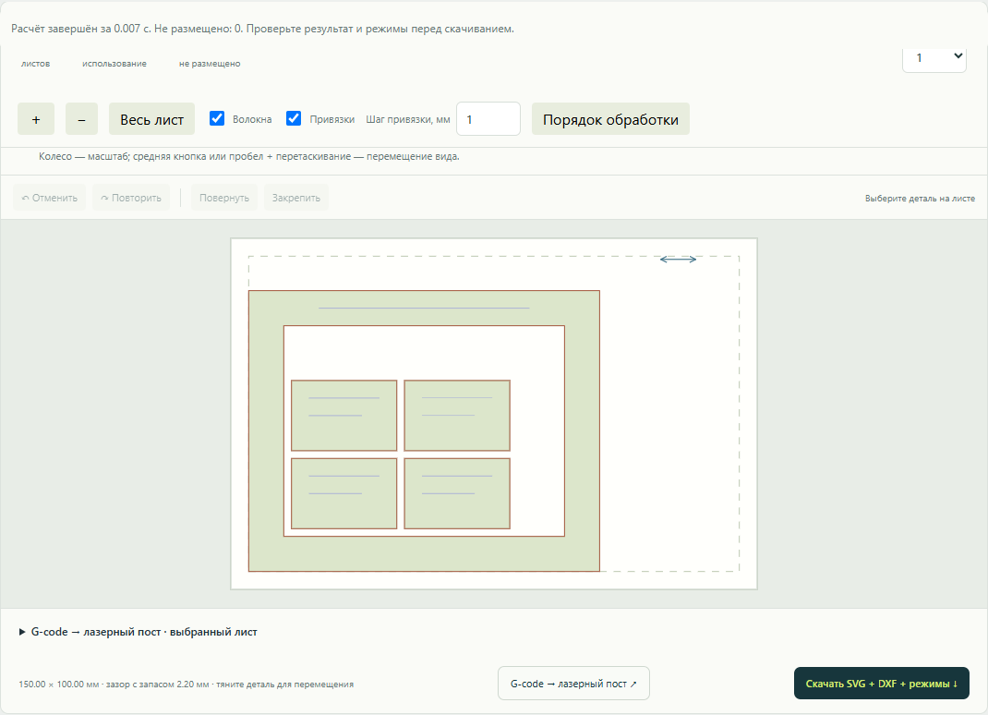The image size is (988, 715).
Task: Click the 'использование' stat label
Action: (114, 64)
